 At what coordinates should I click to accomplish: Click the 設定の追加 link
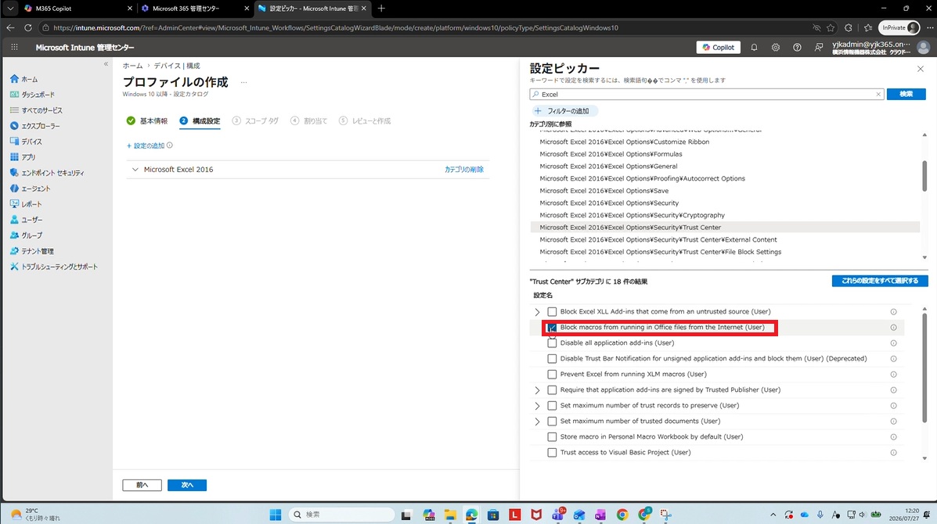(x=146, y=145)
